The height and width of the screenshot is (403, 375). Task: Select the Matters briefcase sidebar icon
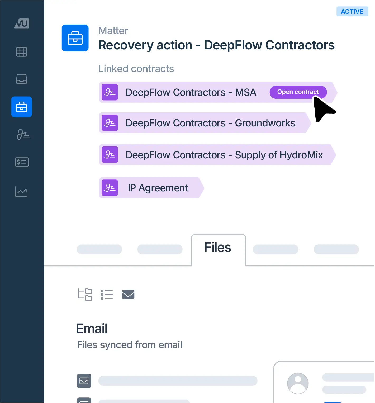[x=22, y=107]
